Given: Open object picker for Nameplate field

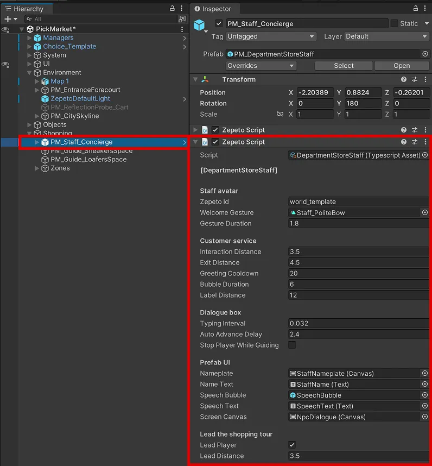Looking at the screenshot, I should tap(425, 373).
